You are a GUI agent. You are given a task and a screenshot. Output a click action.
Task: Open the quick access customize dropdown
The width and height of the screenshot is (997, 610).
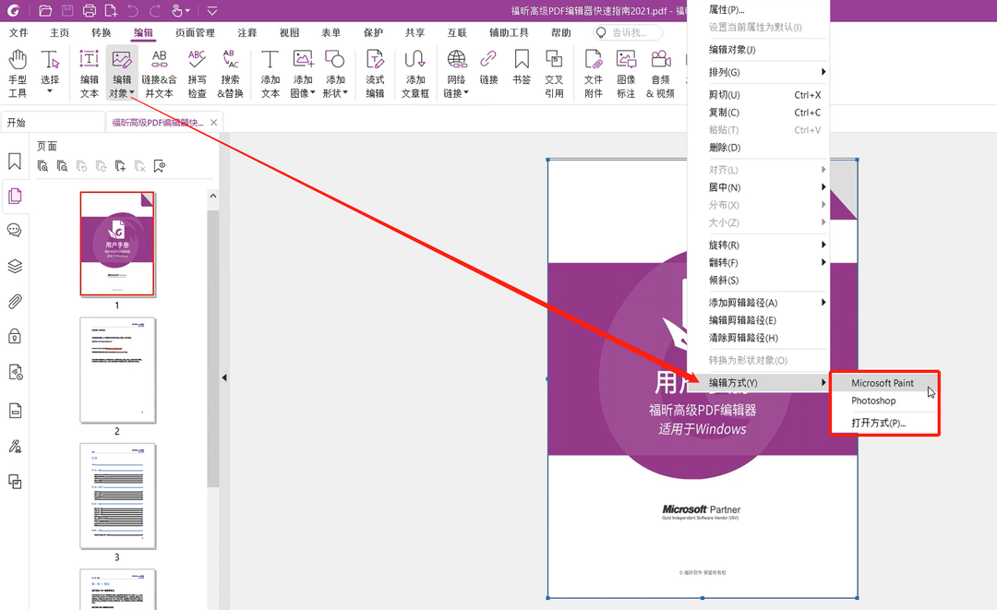point(212,11)
